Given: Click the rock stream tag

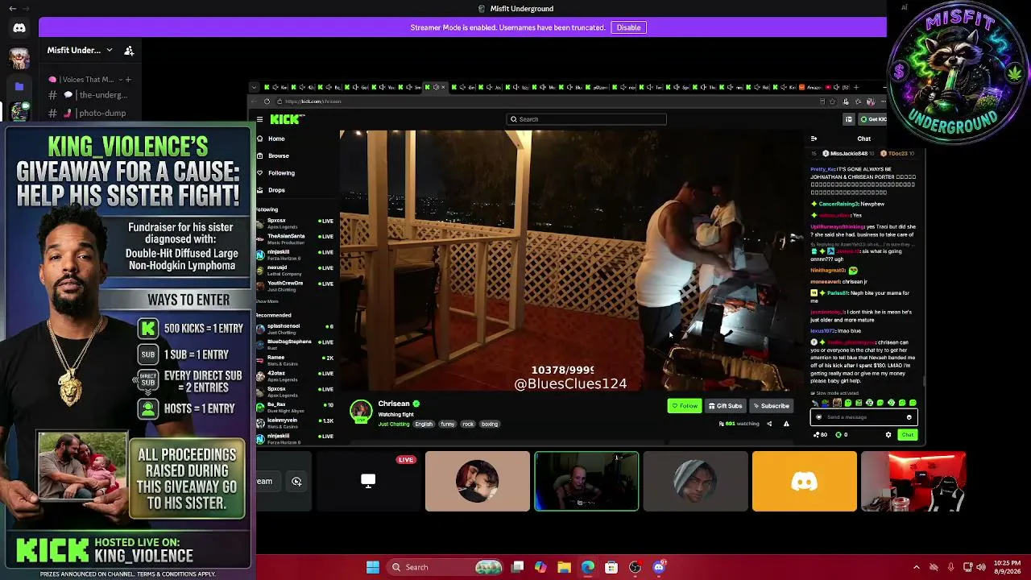Looking at the screenshot, I should [468, 424].
